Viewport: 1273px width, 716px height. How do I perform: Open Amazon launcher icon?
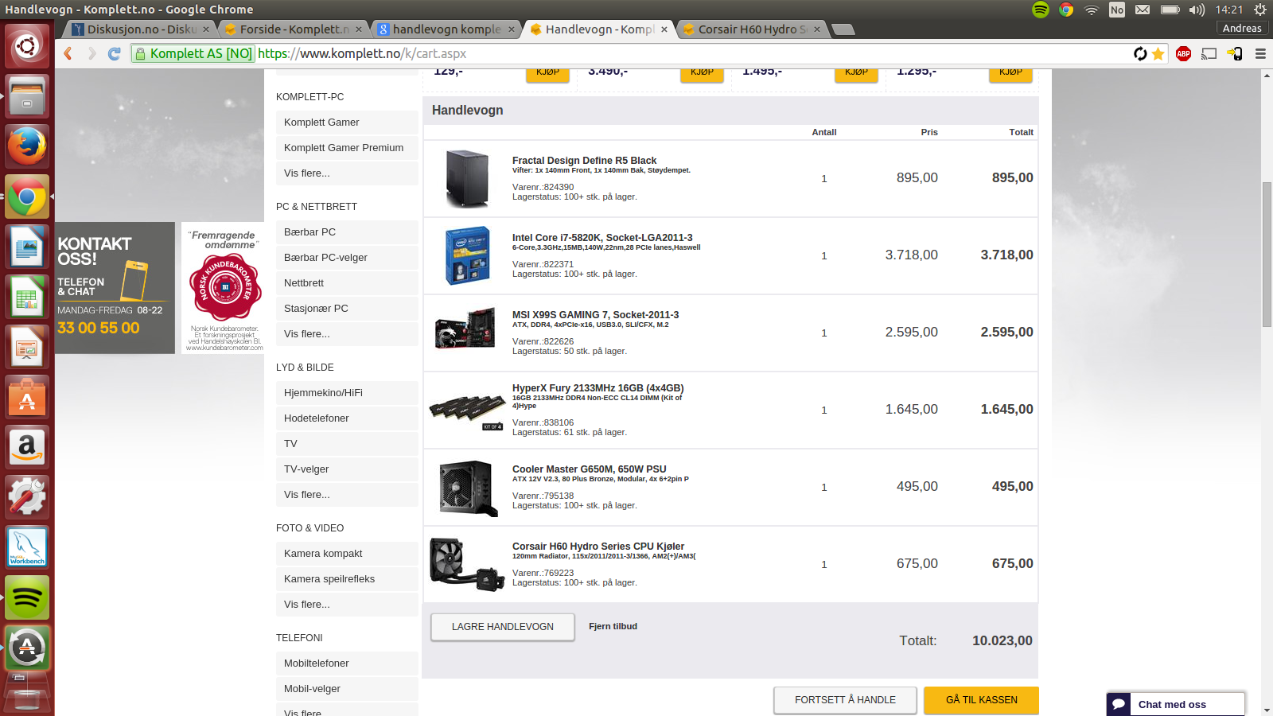[x=27, y=446]
